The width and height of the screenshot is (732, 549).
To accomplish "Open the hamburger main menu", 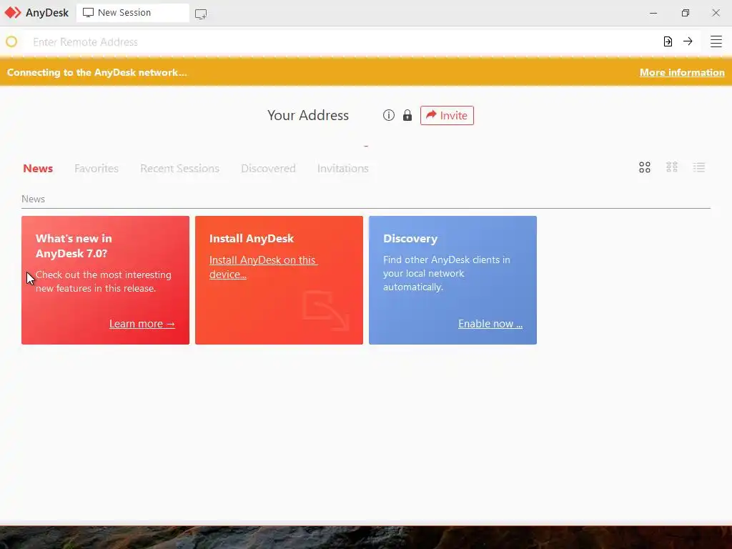I will (716, 41).
